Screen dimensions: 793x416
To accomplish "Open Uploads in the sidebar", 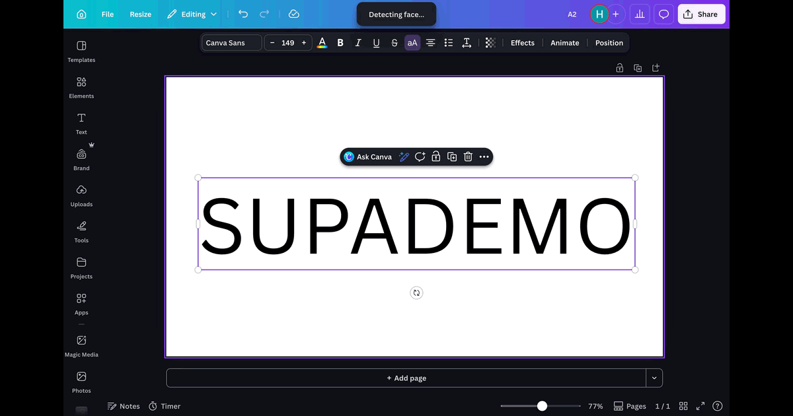I will pos(81,196).
